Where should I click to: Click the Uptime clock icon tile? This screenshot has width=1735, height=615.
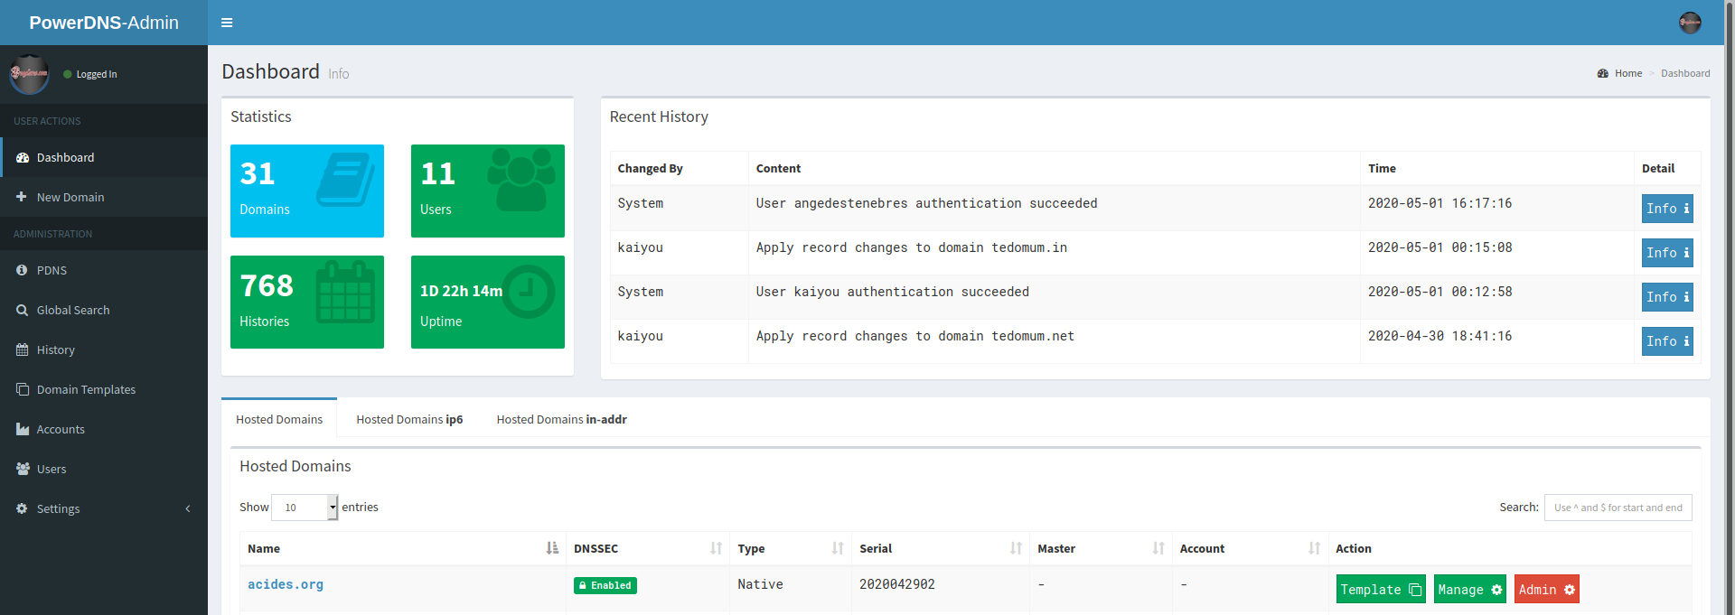487,302
